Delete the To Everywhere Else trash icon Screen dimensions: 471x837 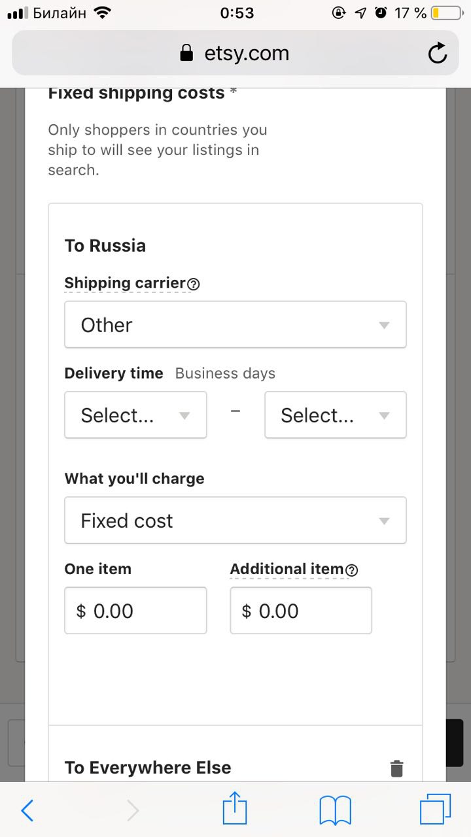396,768
